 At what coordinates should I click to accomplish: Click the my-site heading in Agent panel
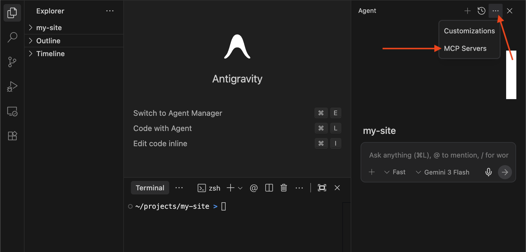(x=379, y=131)
